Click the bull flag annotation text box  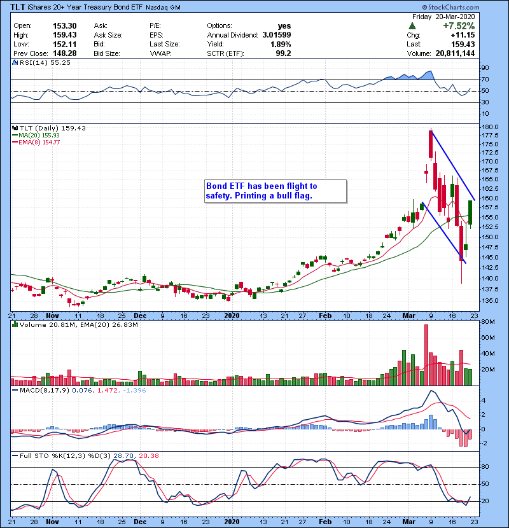point(275,191)
